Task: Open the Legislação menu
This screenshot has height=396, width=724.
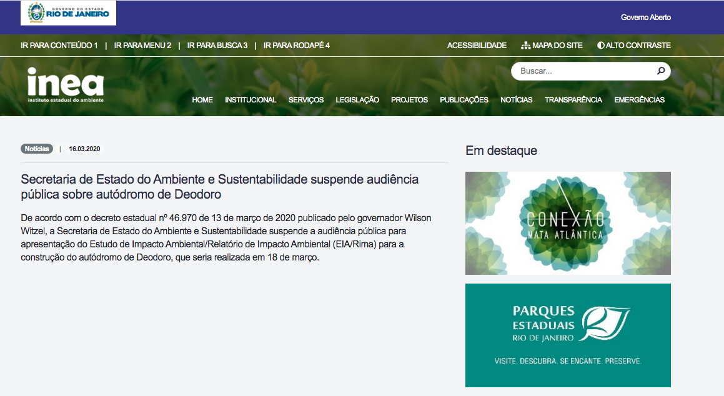Action: pos(357,100)
